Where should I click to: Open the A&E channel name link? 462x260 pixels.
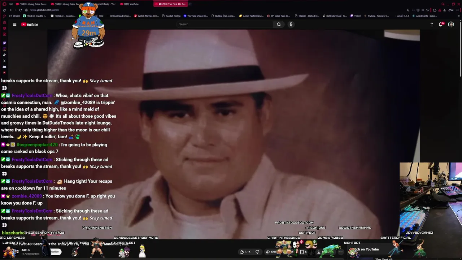[x=24, y=250]
